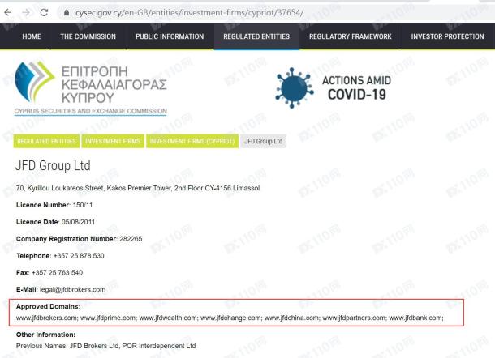Click the CySEC logo emblem
This screenshot has width=495, height=358.
click(35, 82)
